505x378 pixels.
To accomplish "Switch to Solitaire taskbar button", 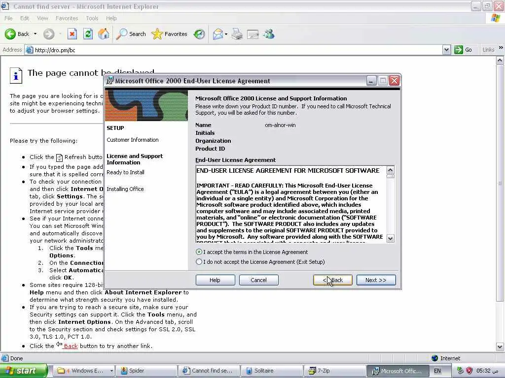I will click(x=271, y=371).
